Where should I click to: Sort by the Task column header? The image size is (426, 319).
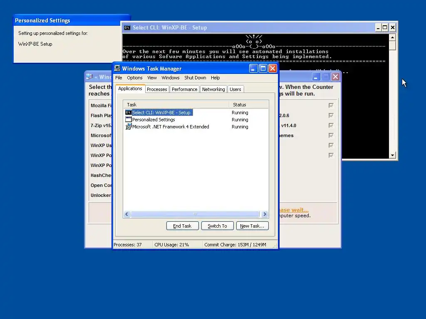tap(176, 104)
